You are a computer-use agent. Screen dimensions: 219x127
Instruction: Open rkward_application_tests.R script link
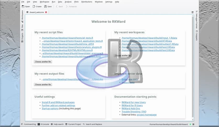72,41
